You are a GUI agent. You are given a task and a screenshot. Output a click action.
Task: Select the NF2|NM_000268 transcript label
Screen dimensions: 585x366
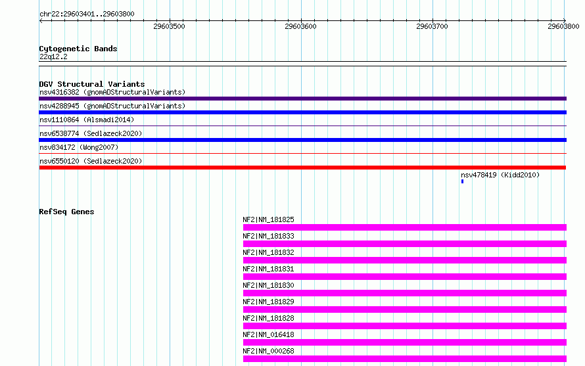click(x=268, y=351)
